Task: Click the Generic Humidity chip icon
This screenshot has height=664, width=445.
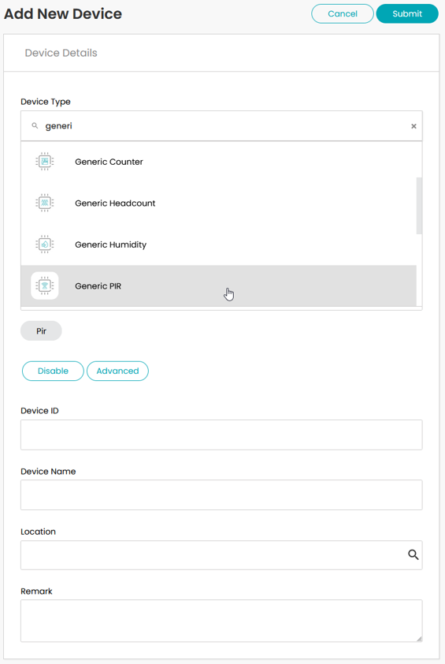Action: pyautogui.click(x=45, y=244)
